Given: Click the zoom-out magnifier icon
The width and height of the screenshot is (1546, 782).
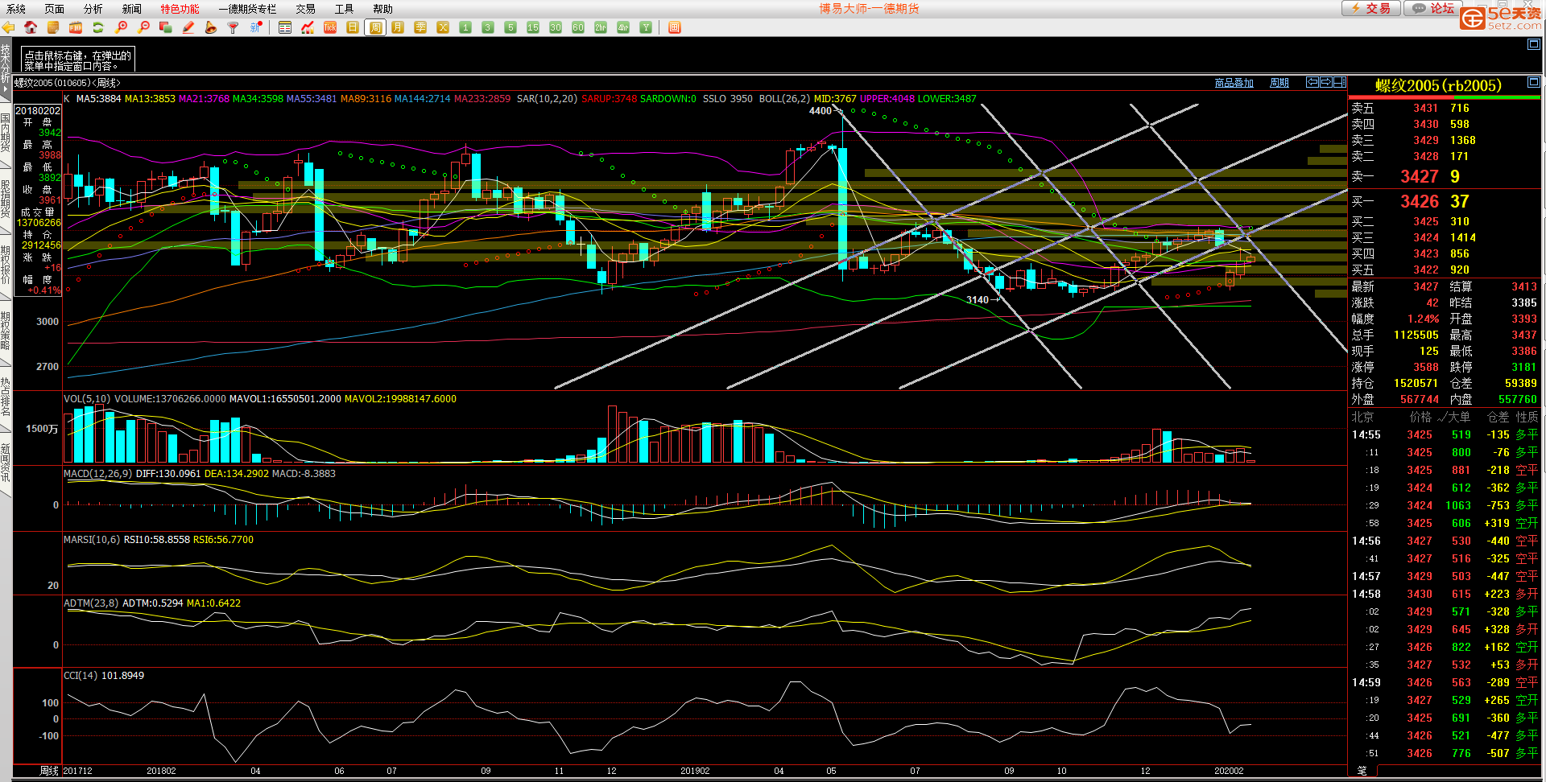Looking at the screenshot, I should click(143, 27).
